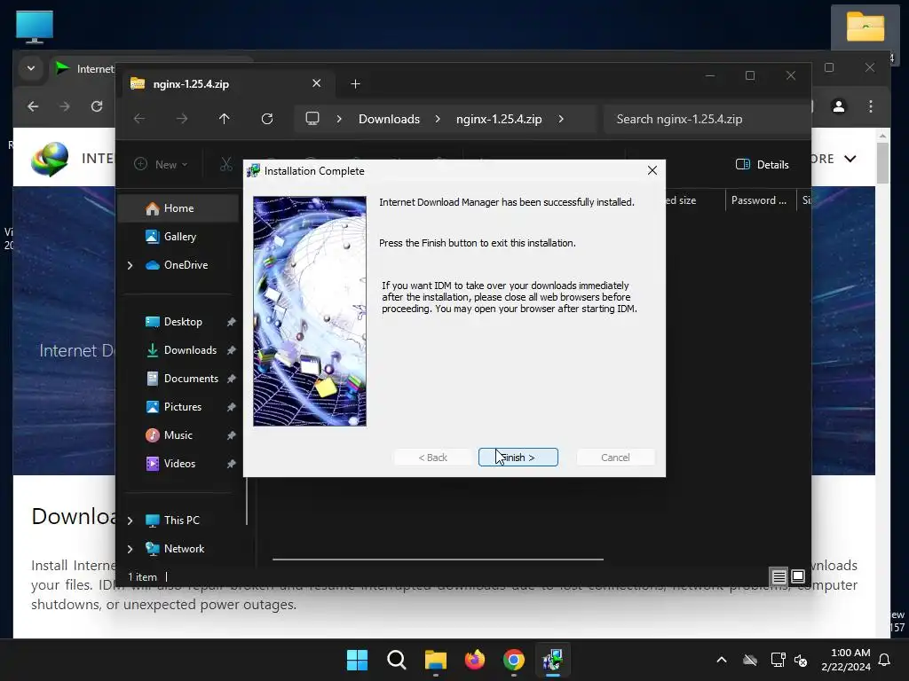This screenshot has width=909, height=681.
Task: Toggle the Details pane in Explorer
Action: click(762, 164)
